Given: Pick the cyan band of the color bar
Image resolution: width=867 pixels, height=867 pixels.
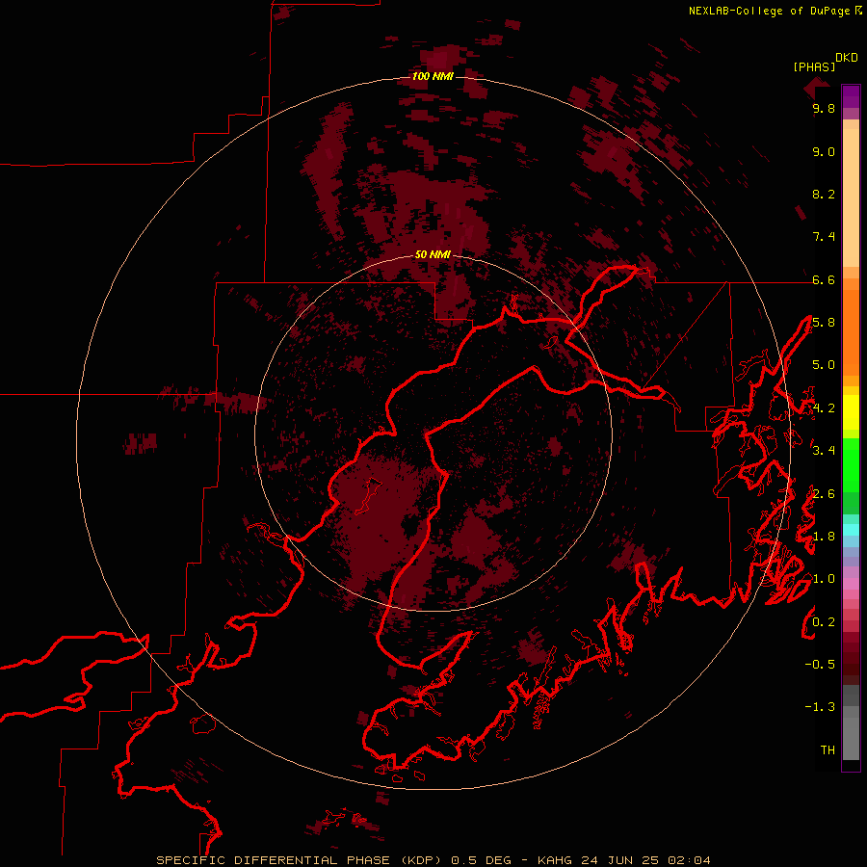Looking at the screenshot, I should tap(851, 530).
